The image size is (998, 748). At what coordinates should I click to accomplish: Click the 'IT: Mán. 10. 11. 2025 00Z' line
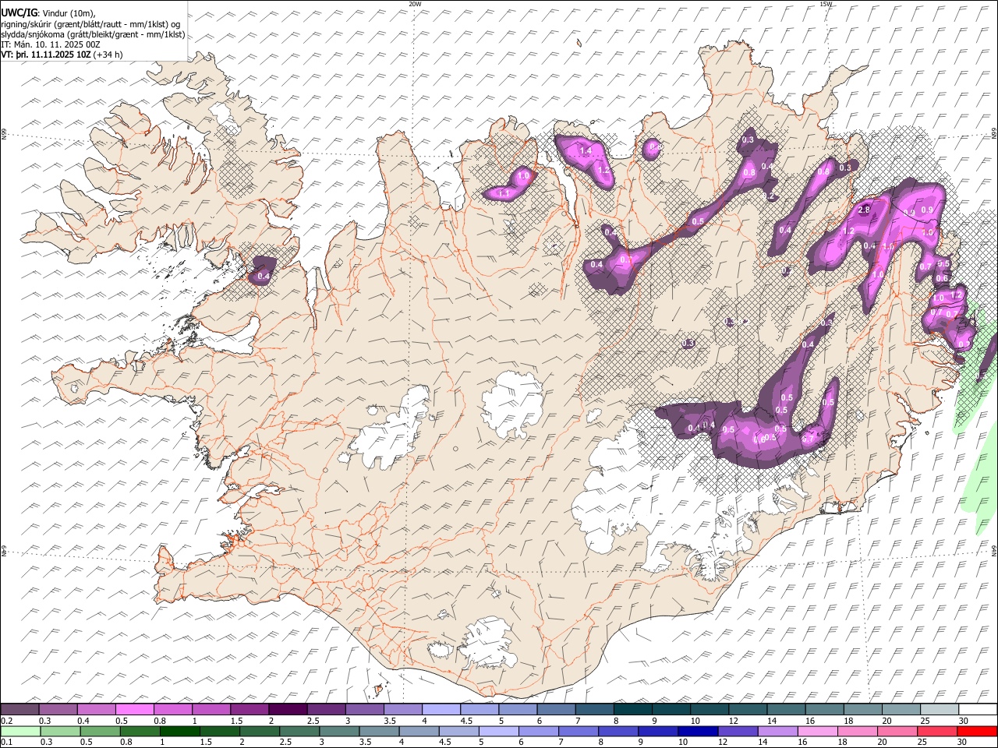click(51, 44)
